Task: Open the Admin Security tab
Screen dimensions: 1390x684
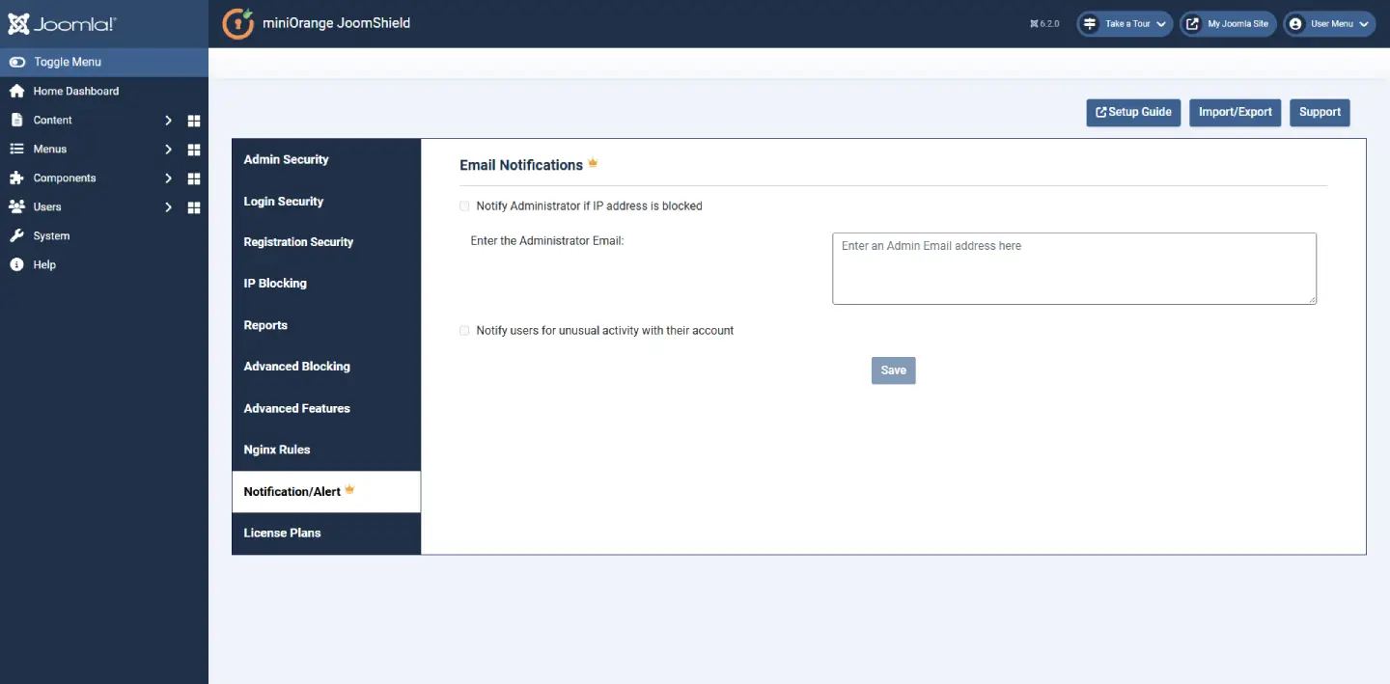Action: [x=326, y=159]
